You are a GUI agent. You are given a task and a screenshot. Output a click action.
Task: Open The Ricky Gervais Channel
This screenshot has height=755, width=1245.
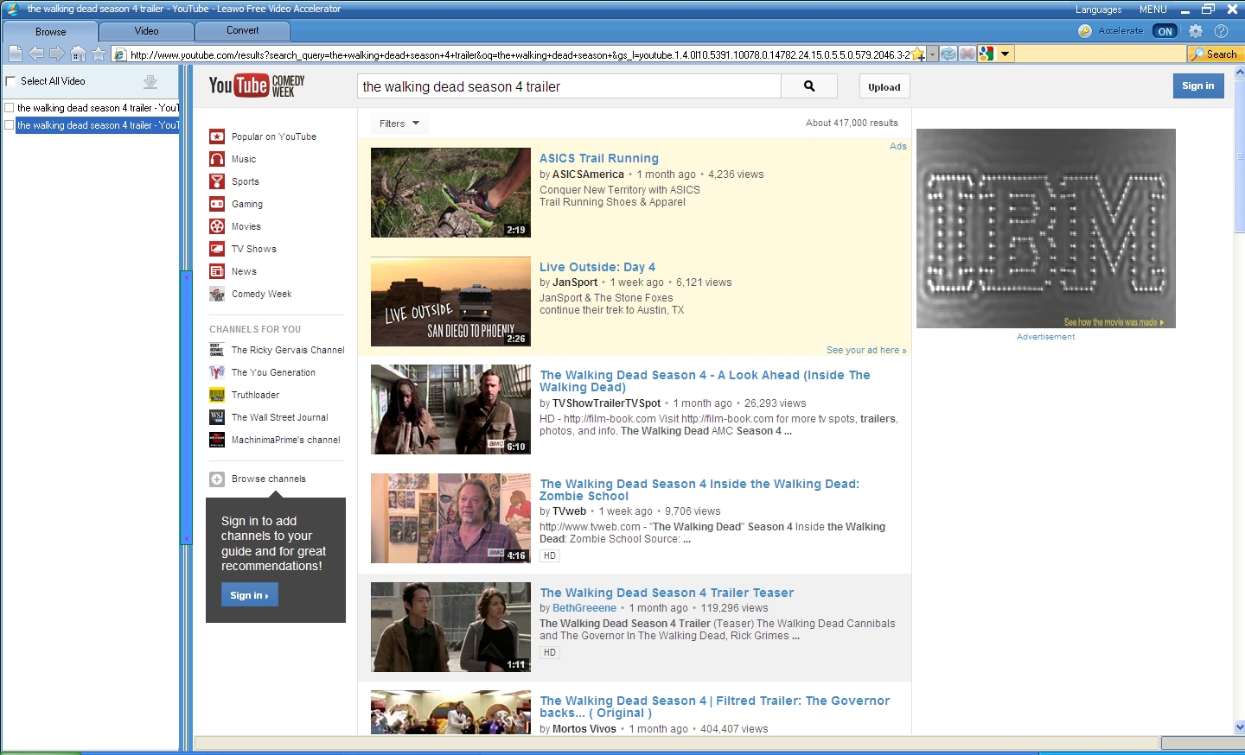277,350
